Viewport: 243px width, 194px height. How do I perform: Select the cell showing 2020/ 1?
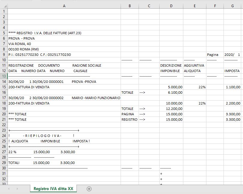[232, 55]
